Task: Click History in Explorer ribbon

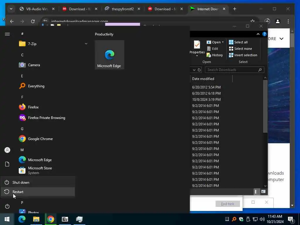Action: (x=215, y=55)
